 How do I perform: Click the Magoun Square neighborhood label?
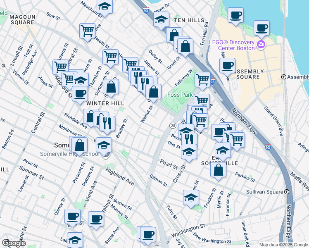(x=22, y=19)
